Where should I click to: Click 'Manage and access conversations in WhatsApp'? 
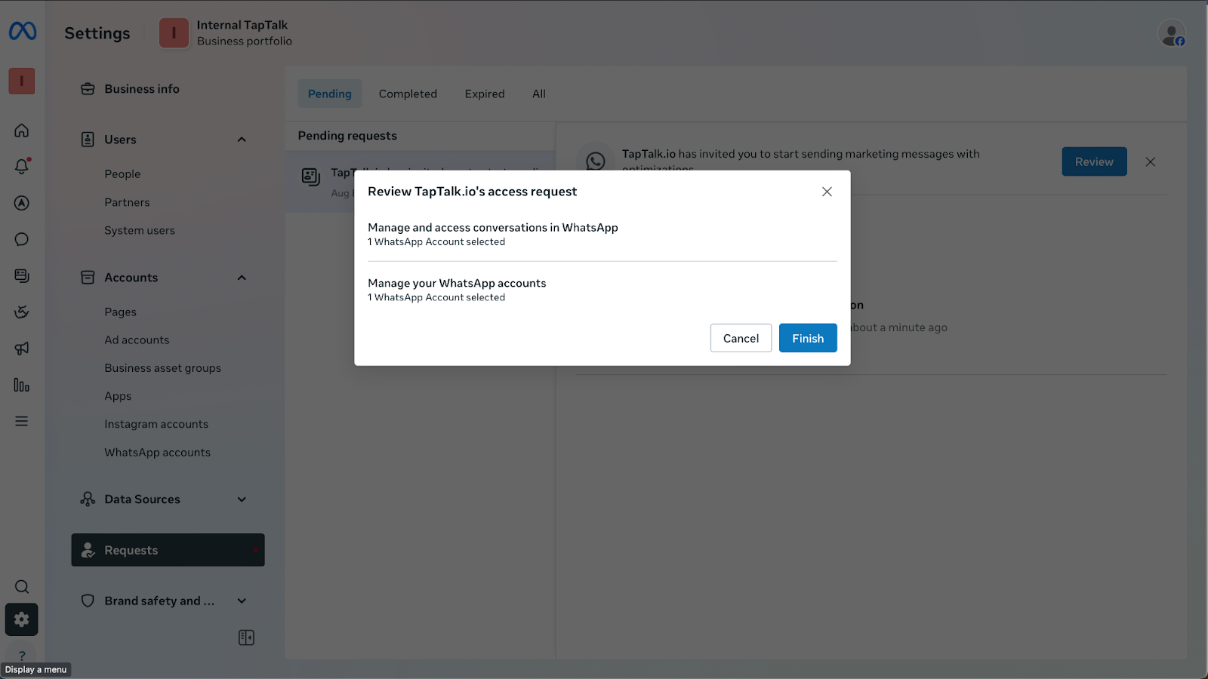(493, 227)
